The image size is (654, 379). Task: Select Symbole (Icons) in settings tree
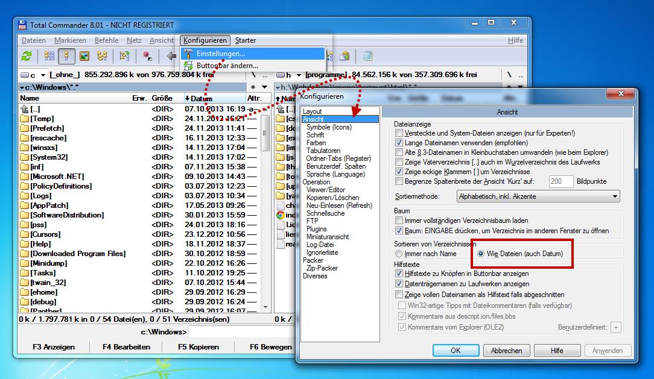(x=329, y=127)
